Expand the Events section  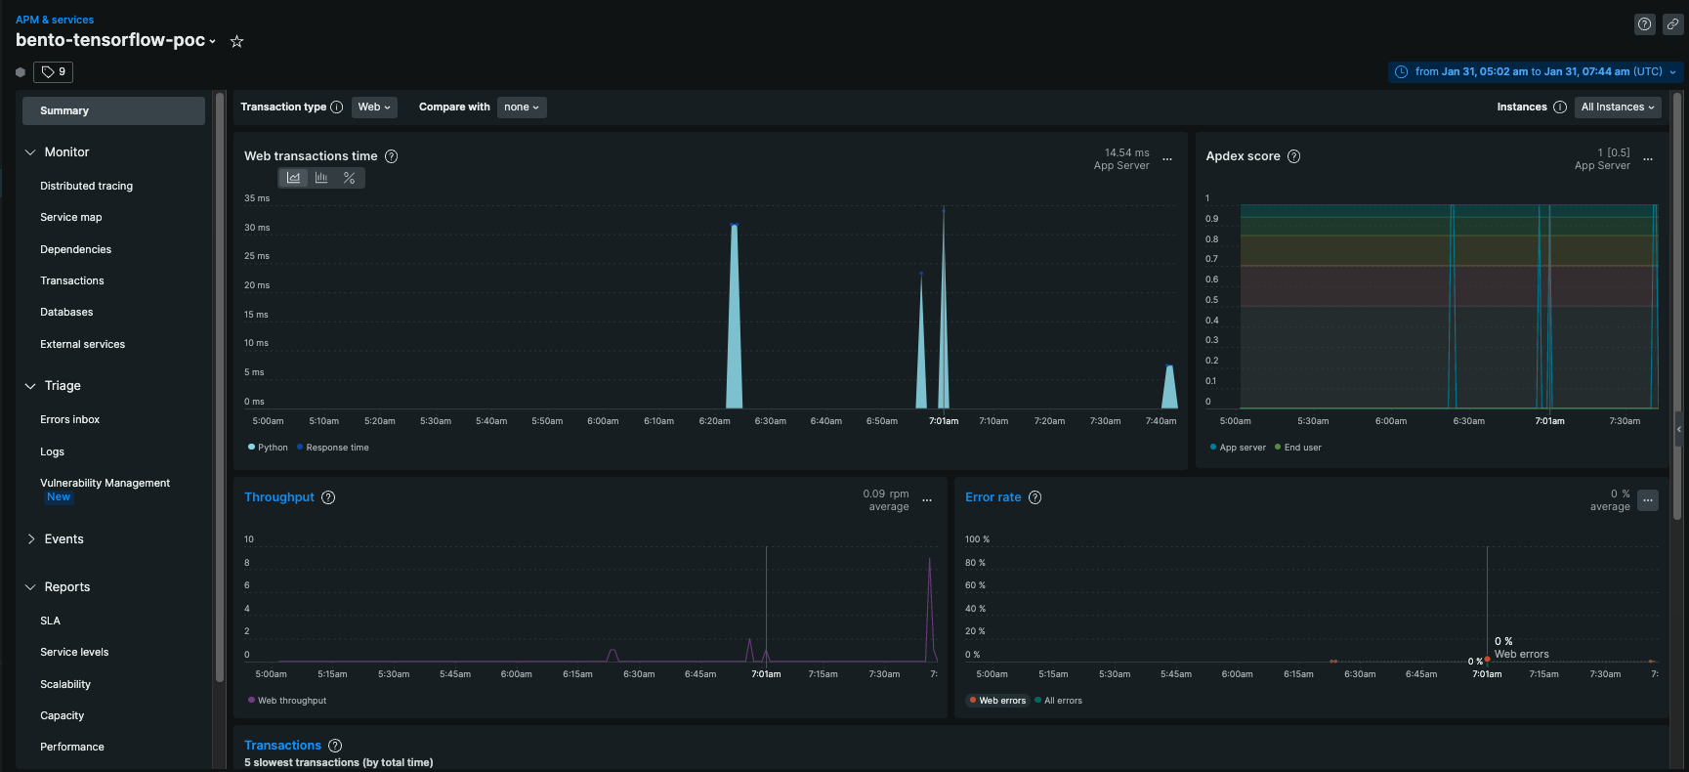point(30,539)
